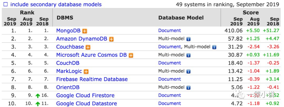Click Document link in Google Cloud Datastore row
This screenshot has height=107, width=284.
pyautogui.click(x=170, y=104)
